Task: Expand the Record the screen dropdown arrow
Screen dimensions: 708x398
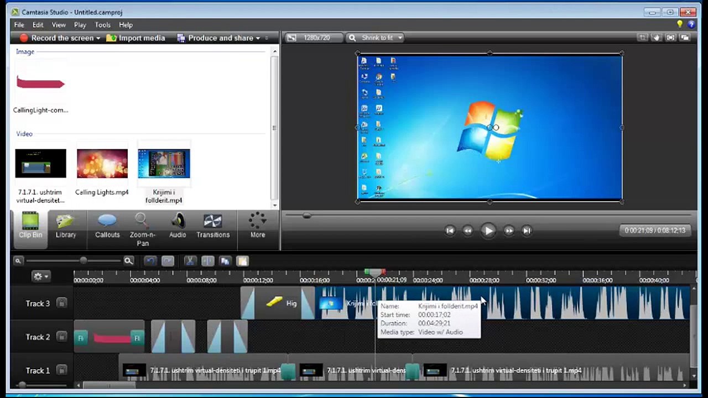Action: pyautogui.click(x=98, y=38)
